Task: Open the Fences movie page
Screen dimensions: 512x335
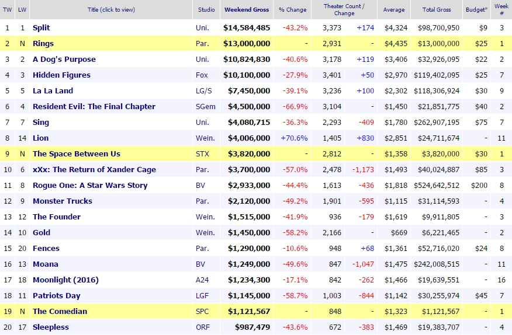Action: [46, 248]
